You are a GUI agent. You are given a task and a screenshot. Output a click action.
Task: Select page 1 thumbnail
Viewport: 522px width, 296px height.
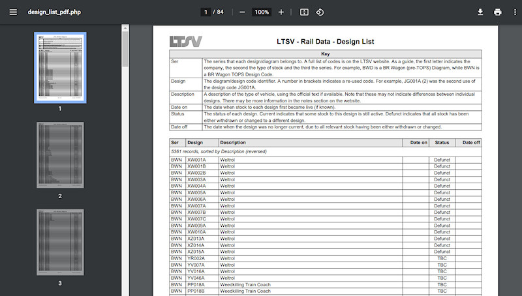(60, 67)
